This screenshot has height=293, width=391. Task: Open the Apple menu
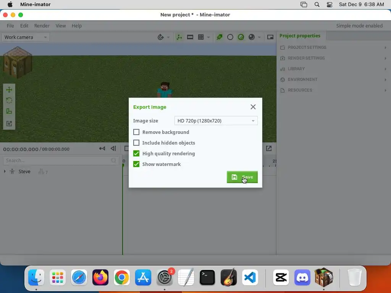(10, 4)
